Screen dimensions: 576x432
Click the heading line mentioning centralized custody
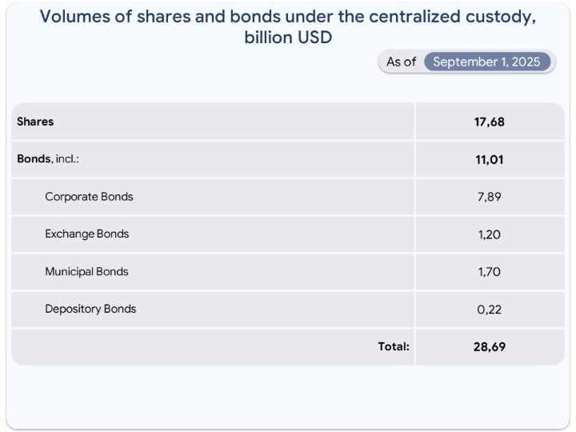point(287,17)
